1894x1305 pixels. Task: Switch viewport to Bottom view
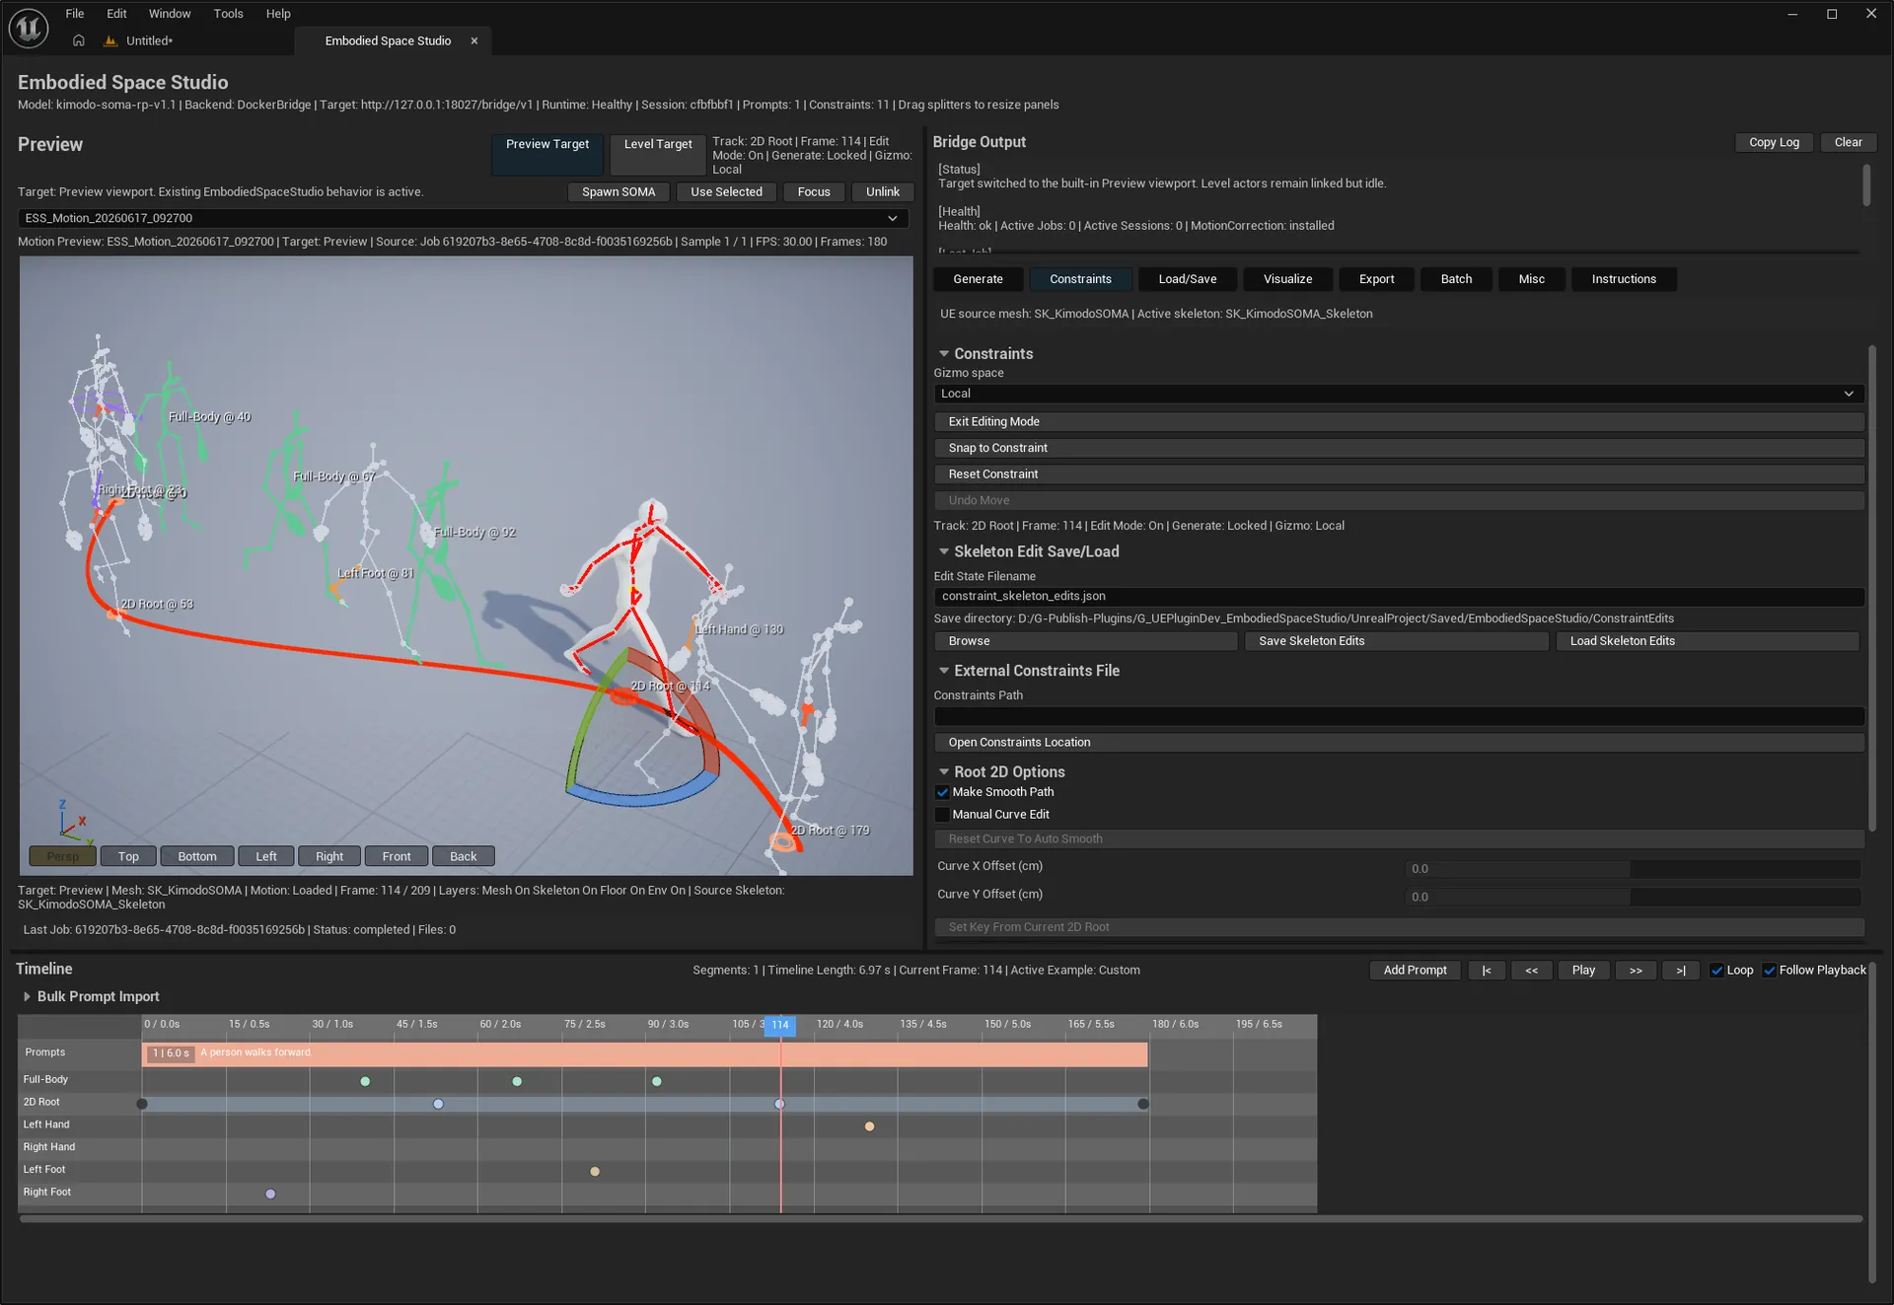[197, 856]
